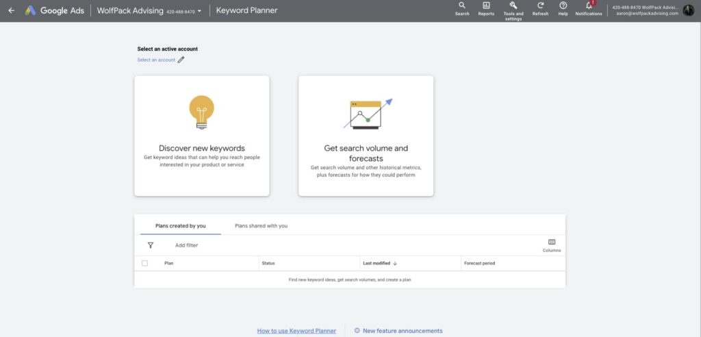The width and height of the screenshot is (701, 337).
Task: Expand the WolfPack Advising account dropdown
Action: tap(199, 11)
